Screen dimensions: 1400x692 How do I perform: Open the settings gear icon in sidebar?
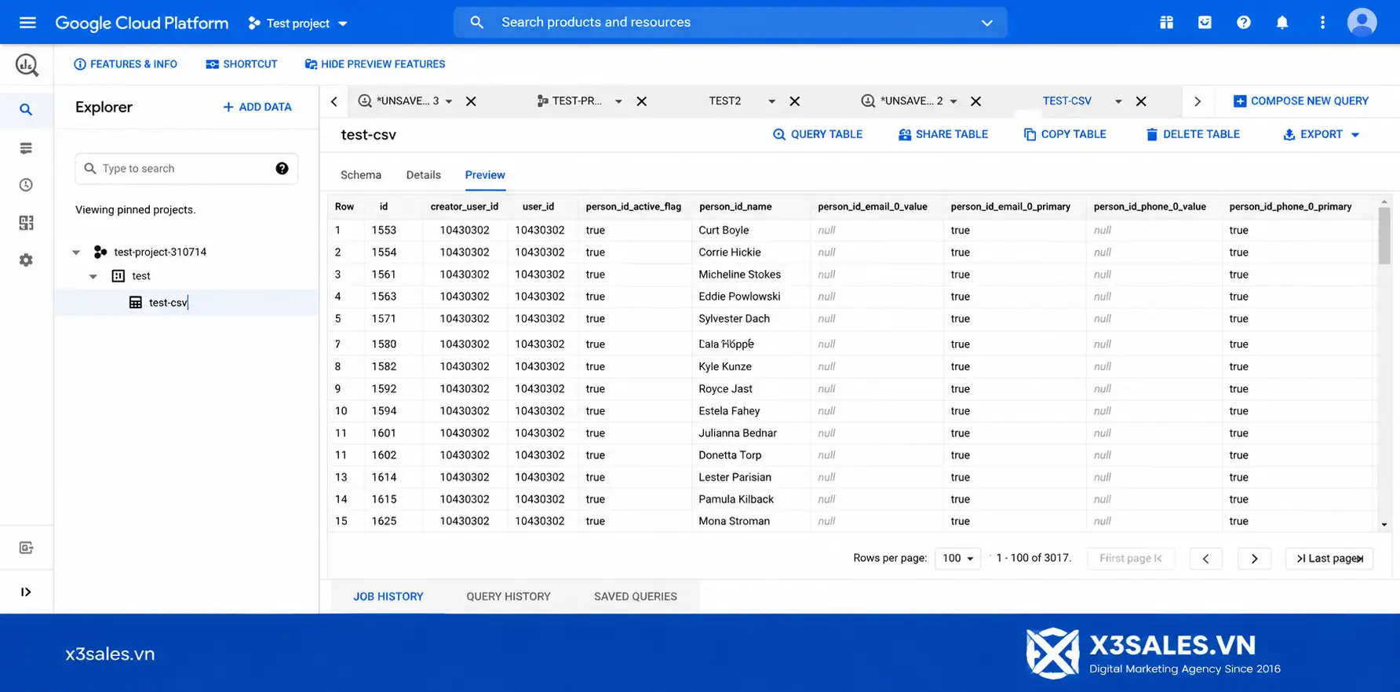click(26, 260)
